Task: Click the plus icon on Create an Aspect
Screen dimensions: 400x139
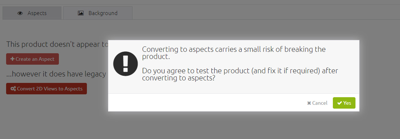Action: coord(12,59)
